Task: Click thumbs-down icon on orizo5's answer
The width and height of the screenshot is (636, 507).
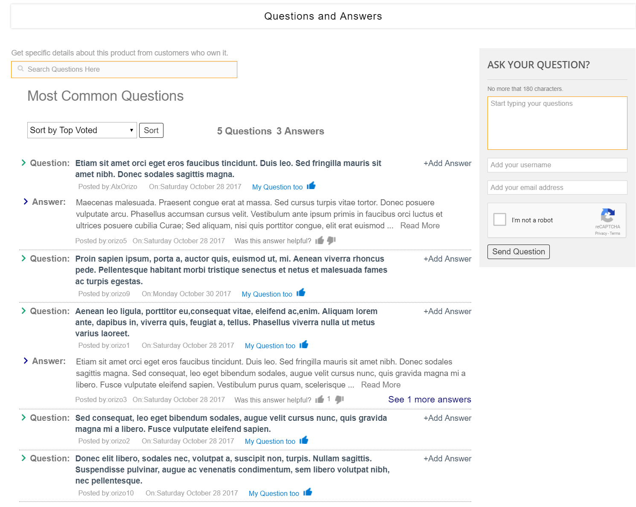Action: 331,241
